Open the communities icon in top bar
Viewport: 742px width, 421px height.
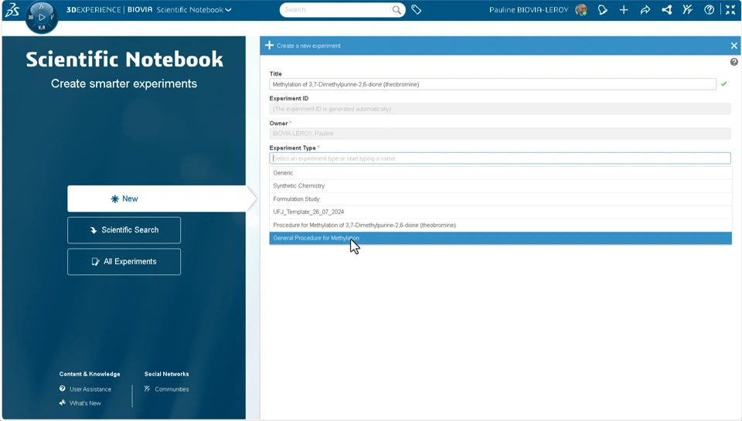(x=688, y=9)
